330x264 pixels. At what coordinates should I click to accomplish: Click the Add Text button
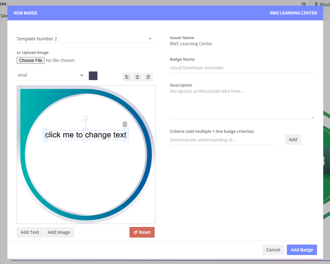coord(30,232)
